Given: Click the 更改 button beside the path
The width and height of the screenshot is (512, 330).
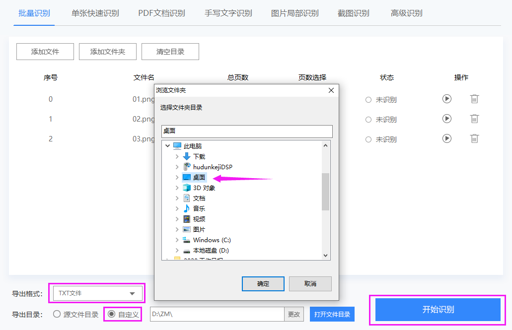Looking at the screenshot, I should pos(294,314).
